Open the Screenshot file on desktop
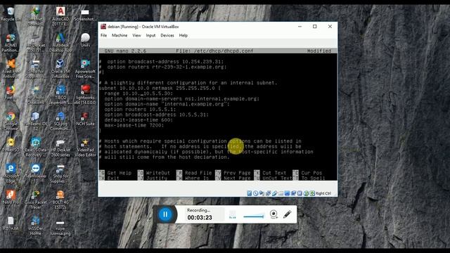The width and height of the screenshot is (450, 253). pos(85,15)
